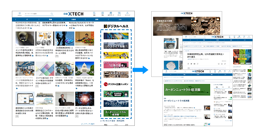Click the xTECH logo on the carbon neutral page
Image resolution: width=266 pixels, height=137 pixels.
[198, 71]
